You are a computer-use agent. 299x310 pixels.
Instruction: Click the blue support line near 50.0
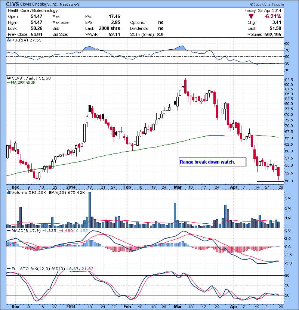pyautogui.click(x=270, y=181)
